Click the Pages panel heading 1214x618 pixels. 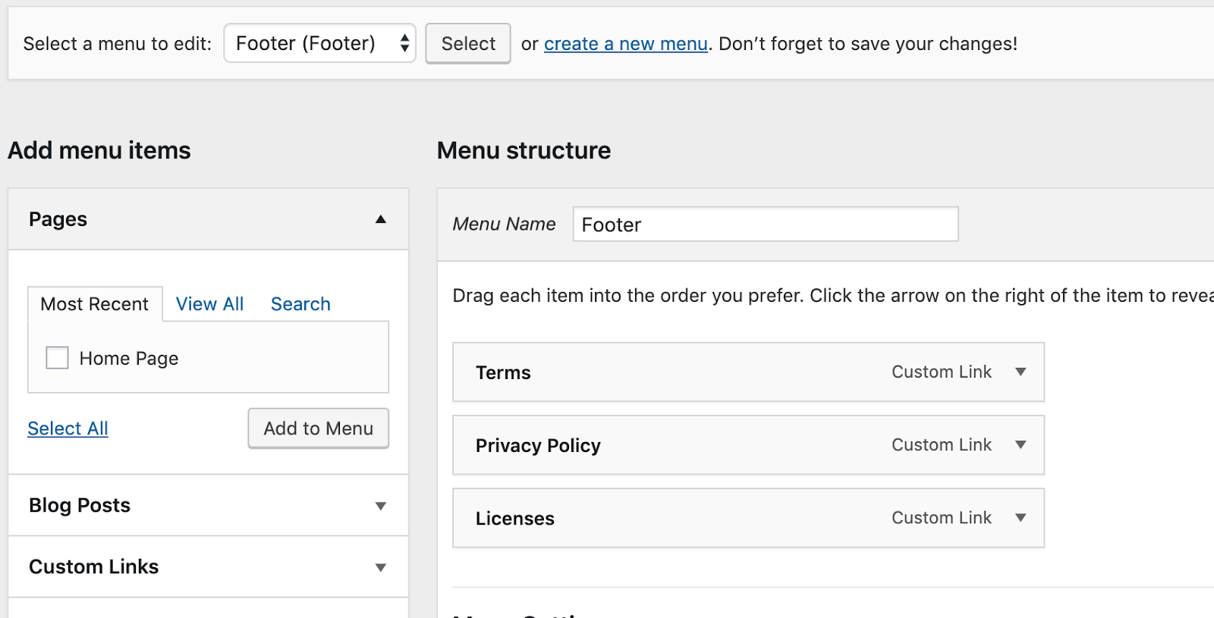coord(58,219)
